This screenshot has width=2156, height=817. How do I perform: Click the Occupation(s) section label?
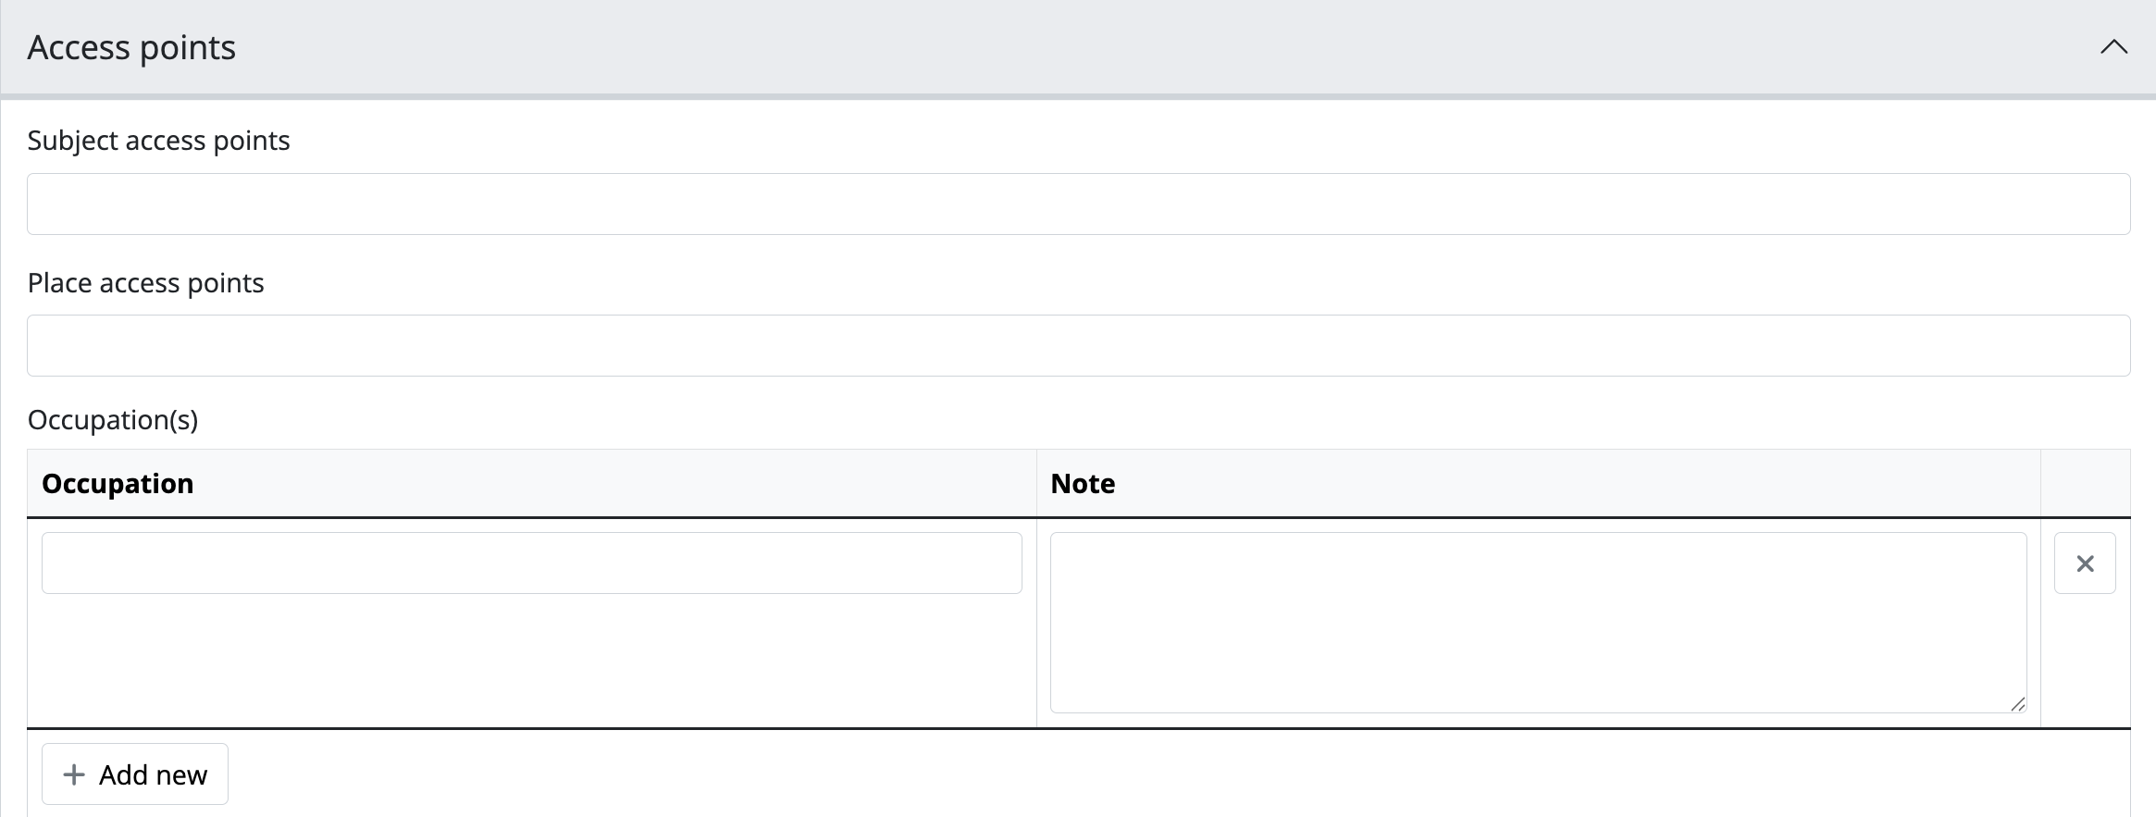[113, 420]
